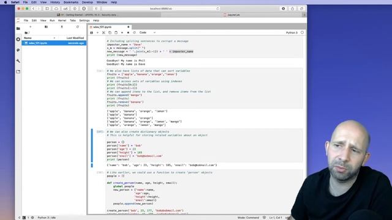Save the notebook with the toolbar icon
The height and width of the screenshot is (220, 392).
click(91, 32)
